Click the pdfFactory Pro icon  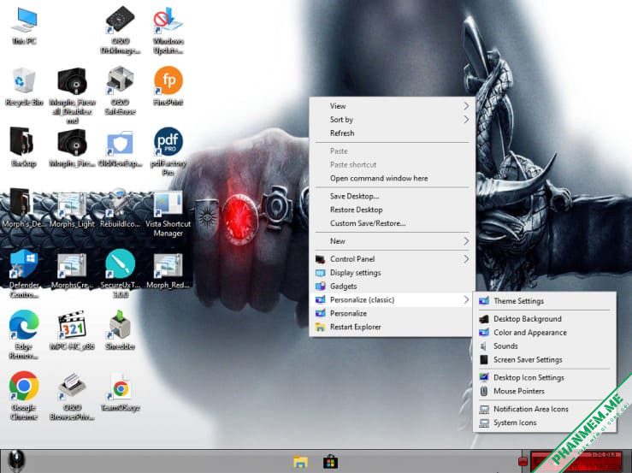point(168,141)
